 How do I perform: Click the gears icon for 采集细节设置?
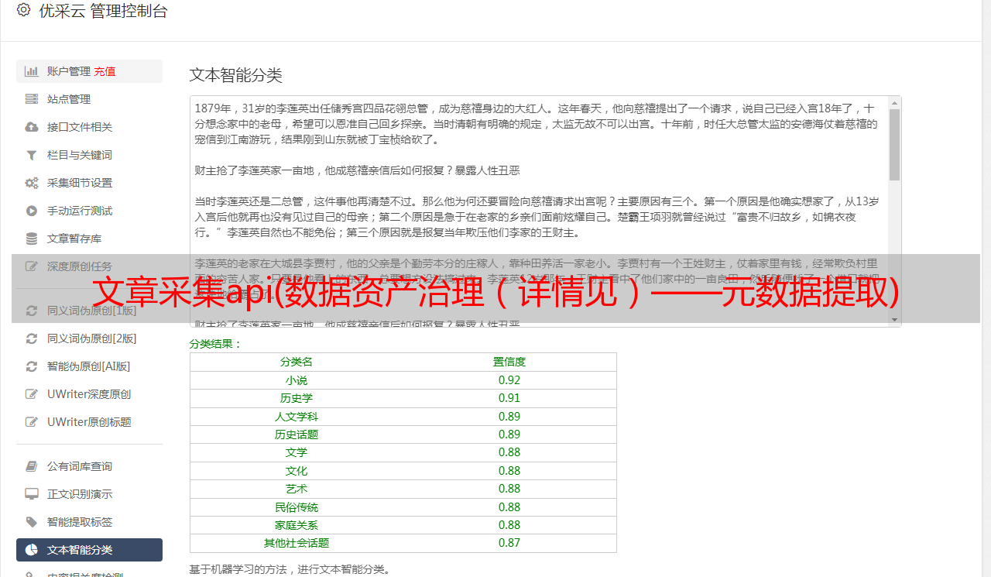tap(32, 183)
